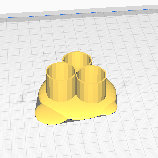Viewport: 158px width, 158px height.
Task: Click the faint ghost outline left of model
Action: click(26, 93)
